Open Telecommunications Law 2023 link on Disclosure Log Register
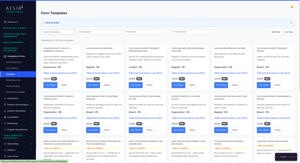This screenshot has width=300, height=163. tap(103, 73)
